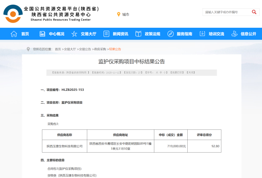Click the red search magnifier icon
Viewport: 262px width, 178px height.
254,12
